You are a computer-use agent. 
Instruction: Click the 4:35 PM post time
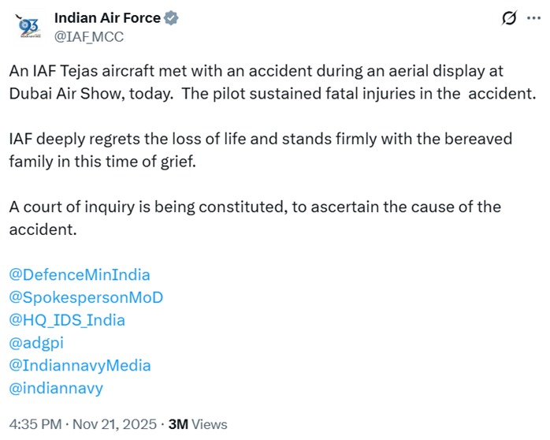(34, 423)
